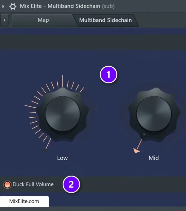Viewport: 186px width, 211px height.
Task: Expand the tab strip arrow left of Map
Action: tap(5, 20)
